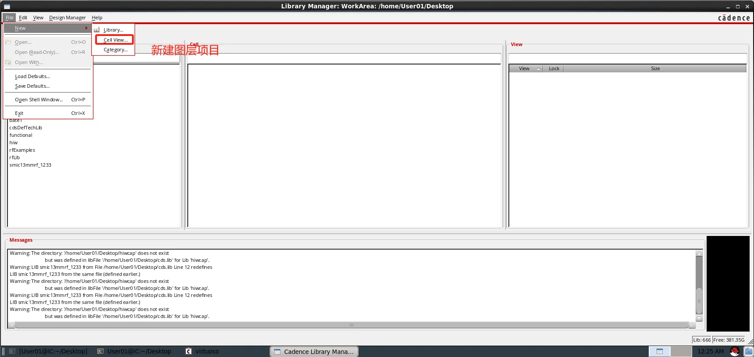Click the screenshot folder tray icon
Viewport: 754px width, 357px height.
[748, 351]
